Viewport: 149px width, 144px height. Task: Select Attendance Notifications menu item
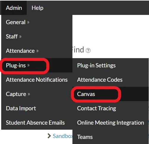click(37, 80)
